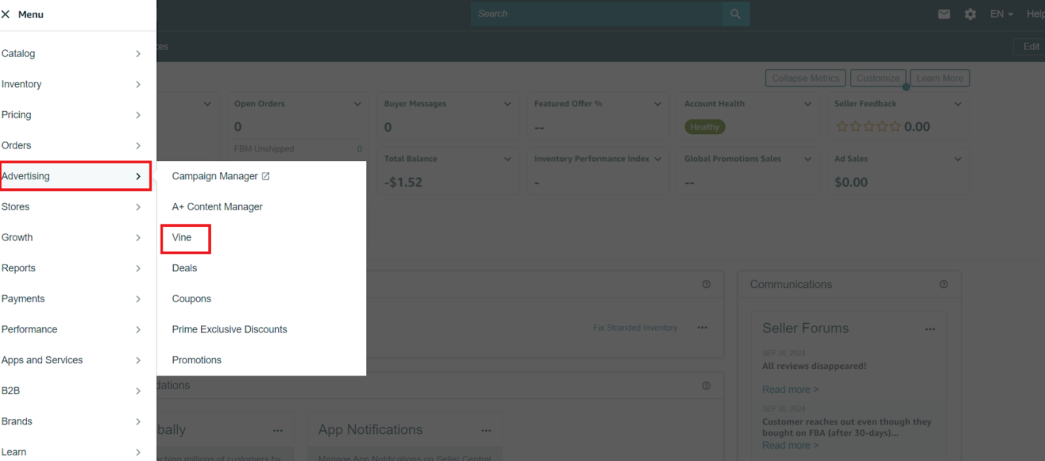Expand Total Balance card dropdown
Screen dimensions: 1045x461
click(507, 158)
